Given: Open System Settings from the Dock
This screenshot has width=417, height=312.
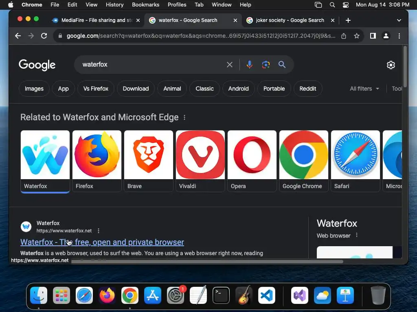Looking at the screenshot, I should 176,295.
